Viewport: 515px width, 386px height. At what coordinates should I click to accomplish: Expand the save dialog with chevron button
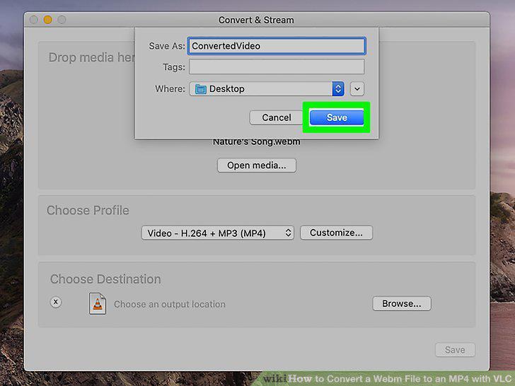(357, 88)
